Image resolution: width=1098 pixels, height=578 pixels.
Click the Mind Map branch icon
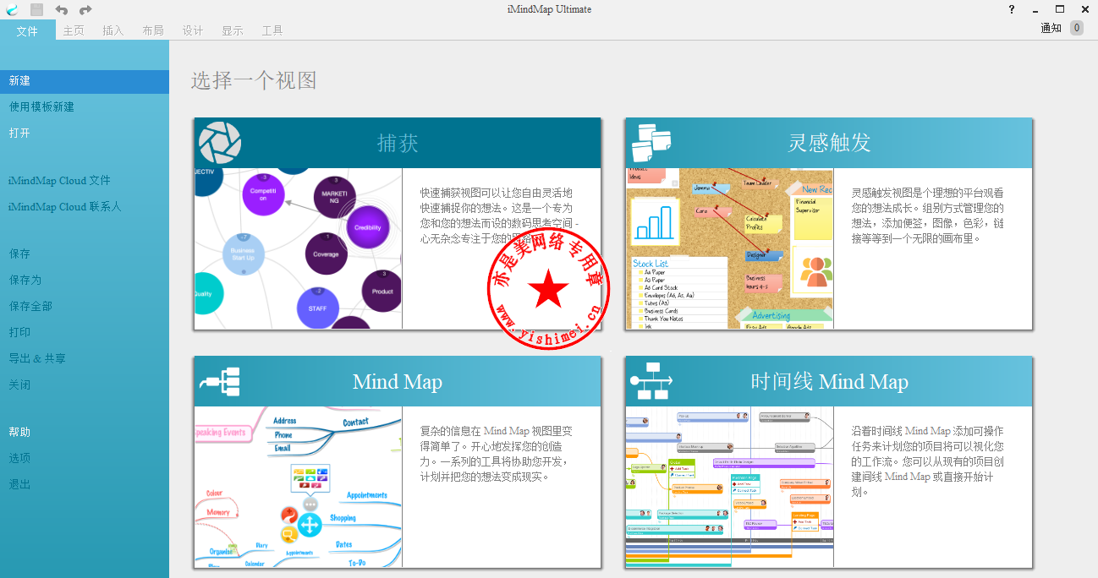220,382
